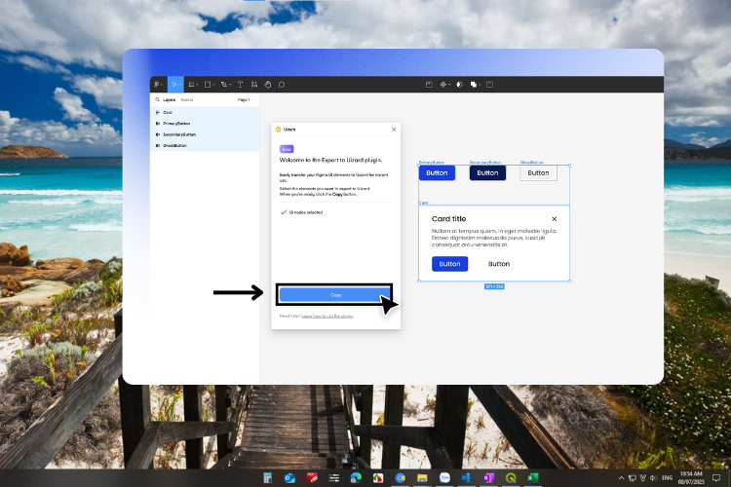The image size is (731, 487).
Task: Expand the Frame tool dropdown arrow
Action: point(197,85)
